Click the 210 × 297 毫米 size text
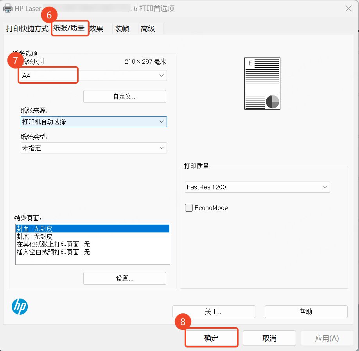This screenshot has width=359, height=351. (145, 61)
